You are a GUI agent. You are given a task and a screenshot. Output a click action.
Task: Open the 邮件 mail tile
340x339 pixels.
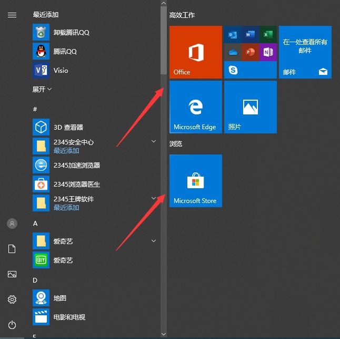tap(305, 52)
